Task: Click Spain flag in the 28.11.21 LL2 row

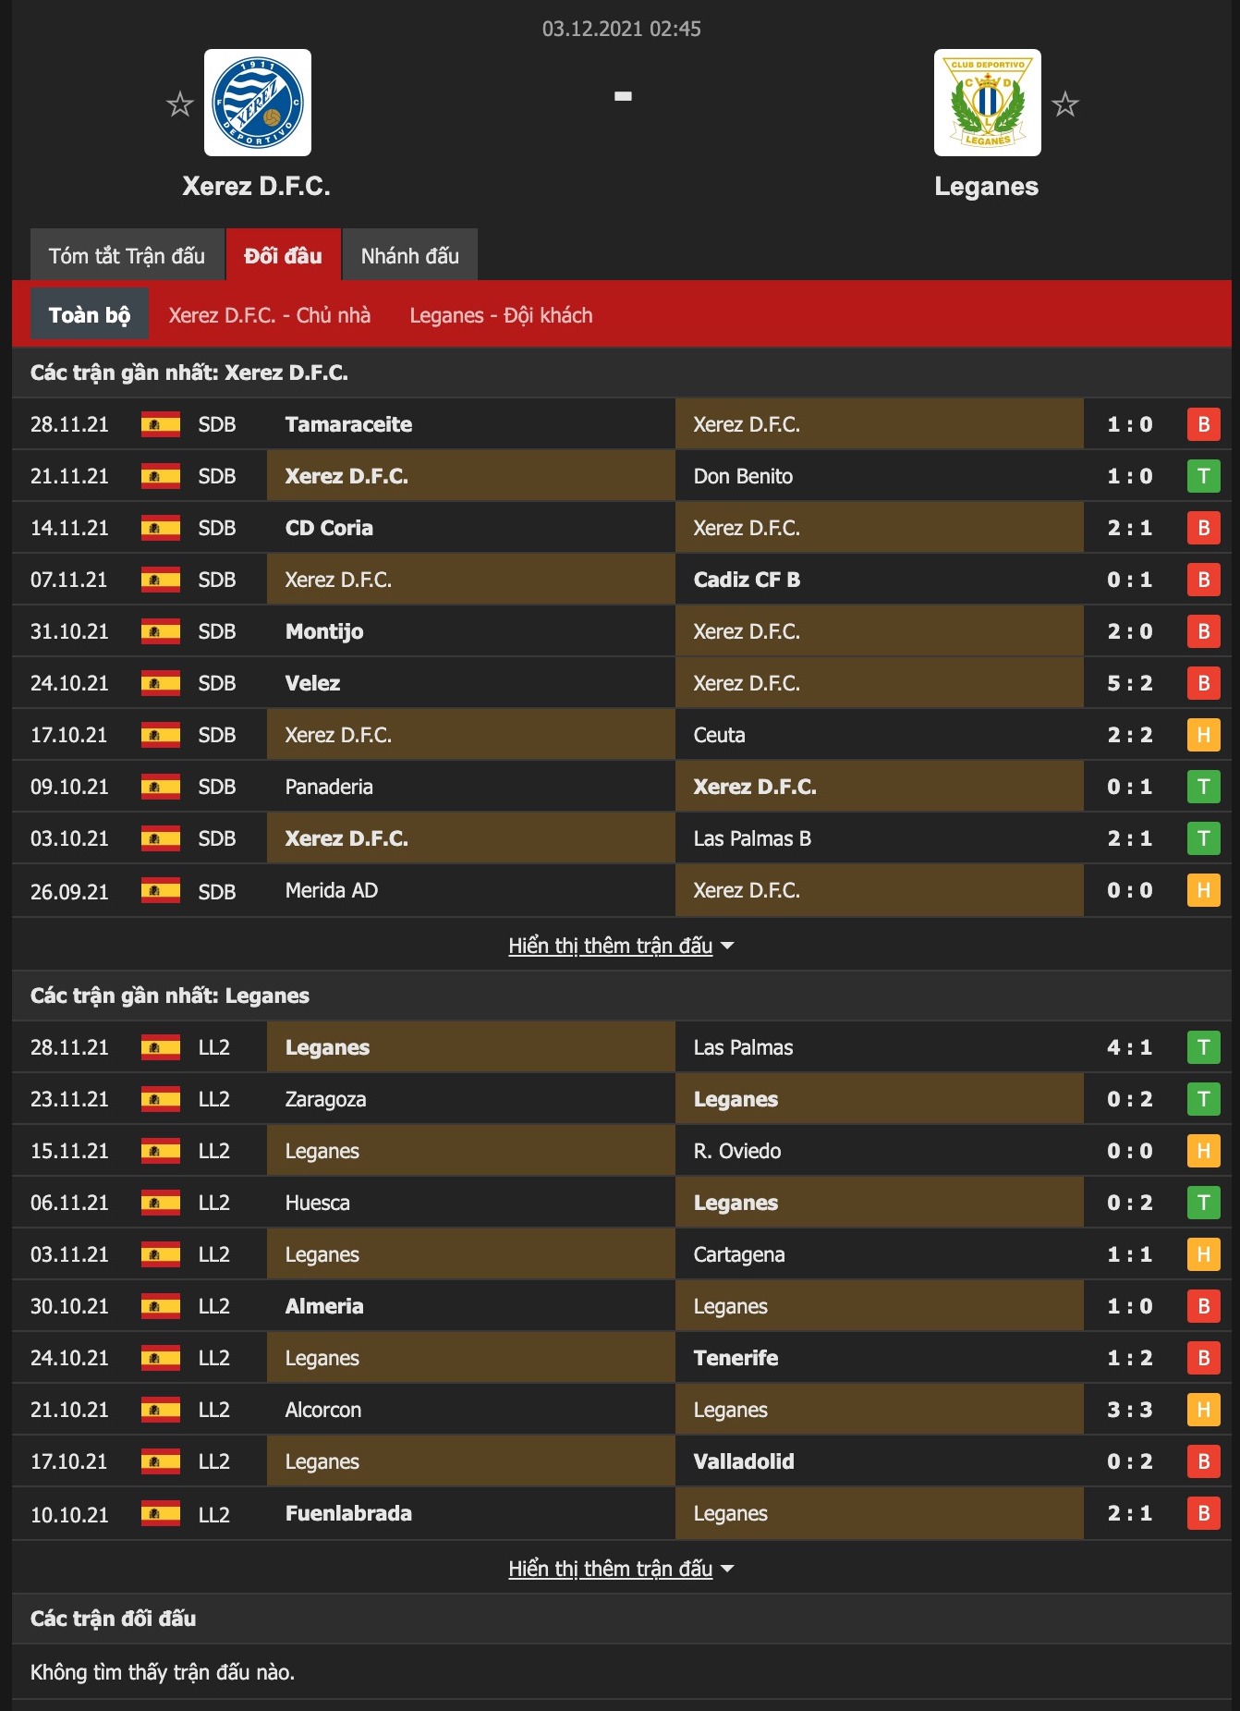Action: 161,1047
